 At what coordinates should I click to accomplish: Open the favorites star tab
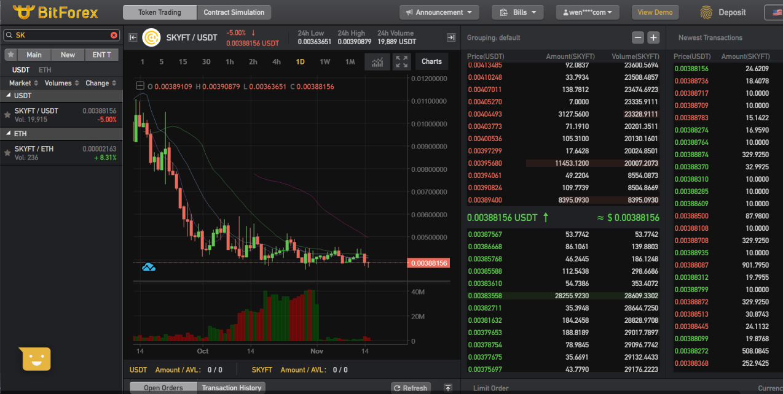click(10, 55)
